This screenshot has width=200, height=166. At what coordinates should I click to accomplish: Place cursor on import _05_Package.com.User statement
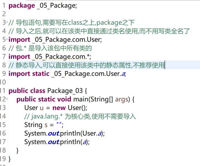(x=55, y=40)
